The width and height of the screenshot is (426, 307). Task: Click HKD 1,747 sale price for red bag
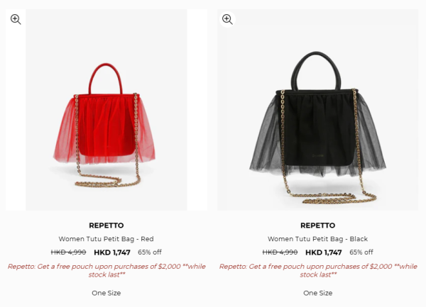point(112,252)
